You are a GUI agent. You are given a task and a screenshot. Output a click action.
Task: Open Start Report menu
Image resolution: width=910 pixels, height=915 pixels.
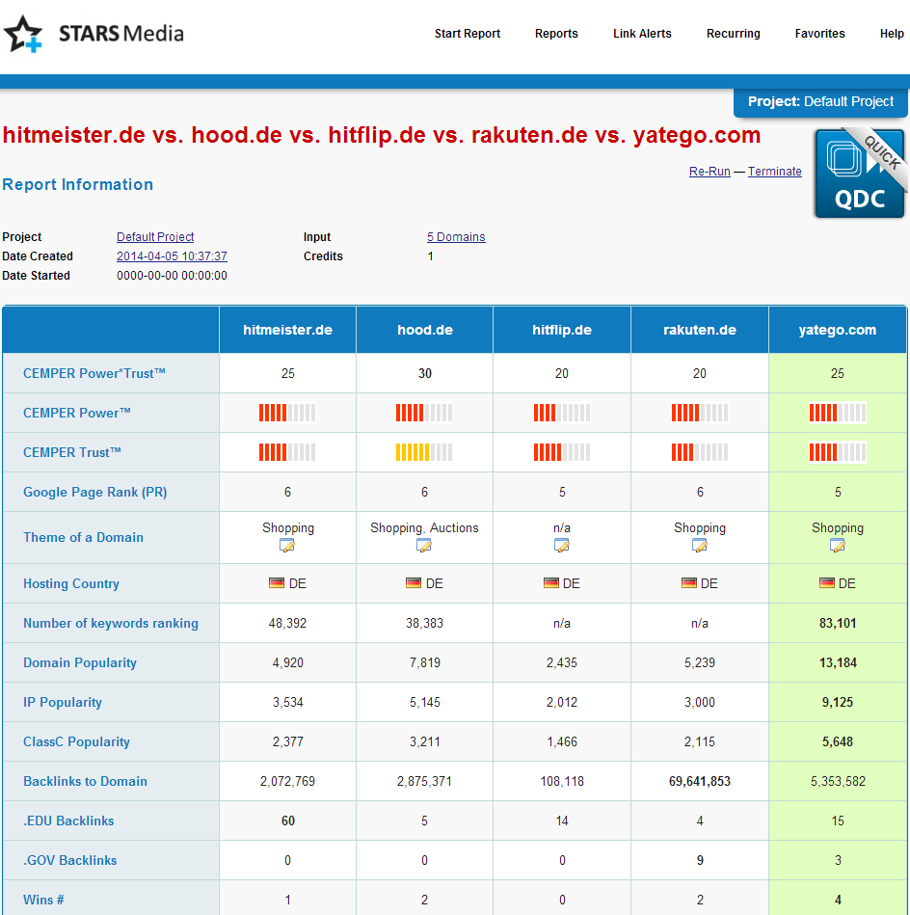click(x=468, y=33)
